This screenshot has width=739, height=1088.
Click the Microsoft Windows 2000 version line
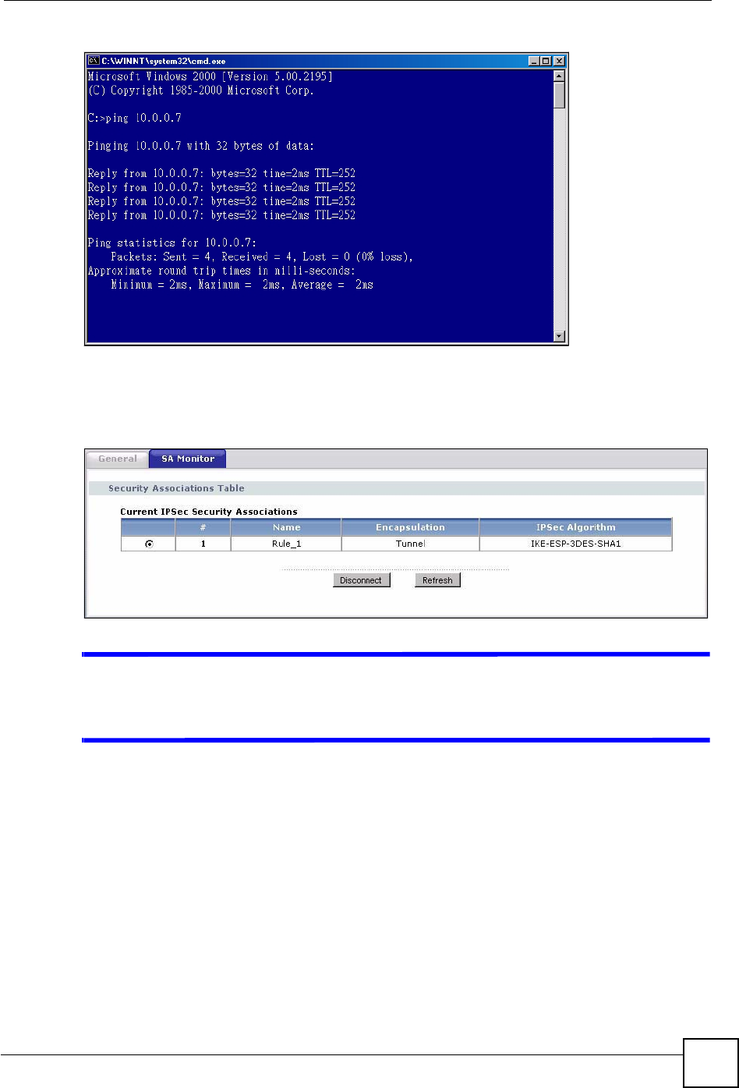point(211,76)
